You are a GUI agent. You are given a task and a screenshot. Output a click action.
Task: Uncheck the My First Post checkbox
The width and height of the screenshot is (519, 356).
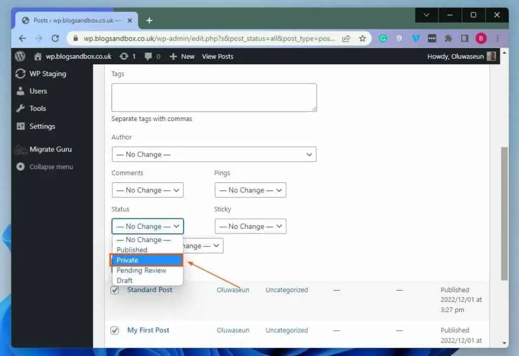tap(115, 330)
